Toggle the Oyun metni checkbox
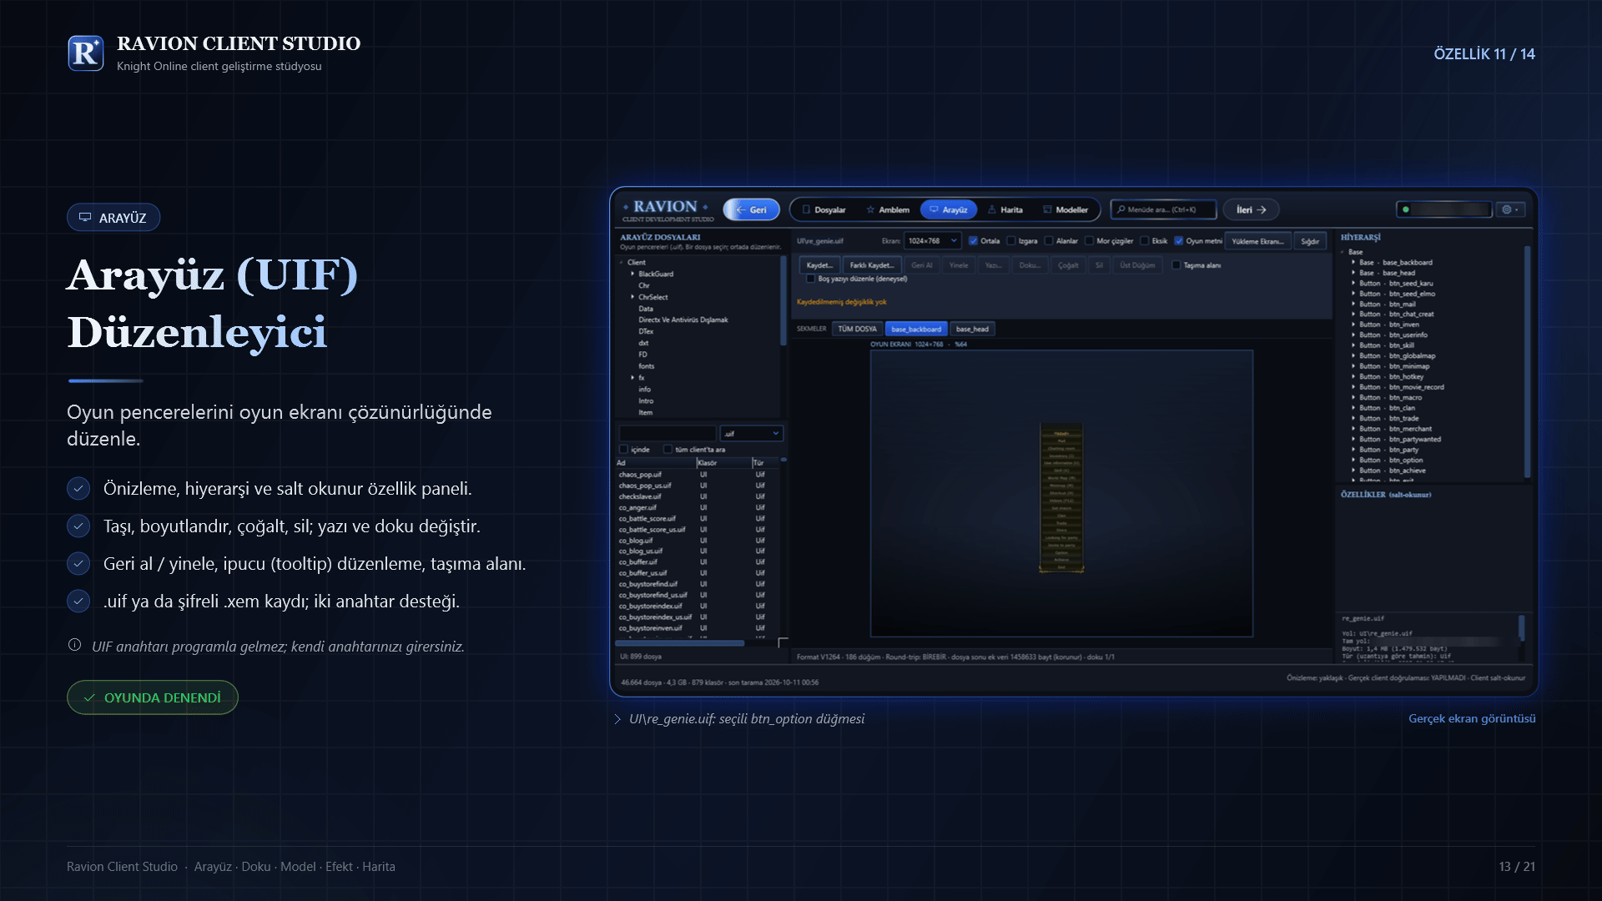Viewport: 1602px width, 901px height. pyautogui.click(x=1179, y=241)
